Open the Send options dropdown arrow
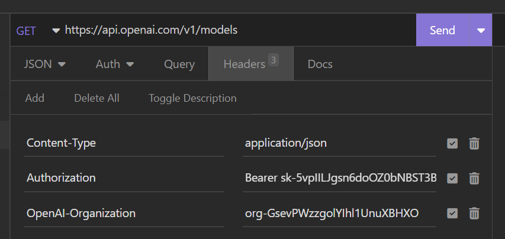Image resolution: width=505 pixels, height=239 pixels. tap(481, 30)
